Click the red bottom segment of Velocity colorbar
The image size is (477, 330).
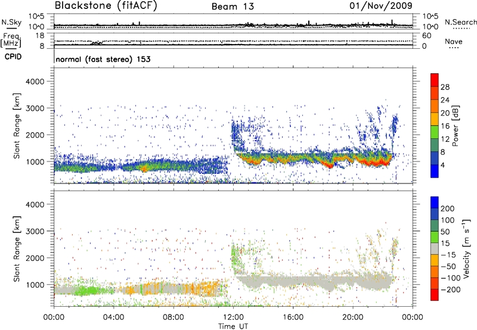435,295
